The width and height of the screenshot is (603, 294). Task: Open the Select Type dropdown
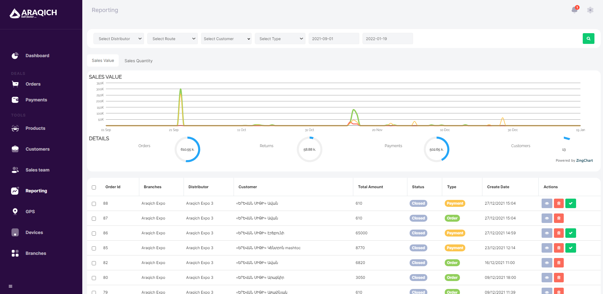click(280, 39)
